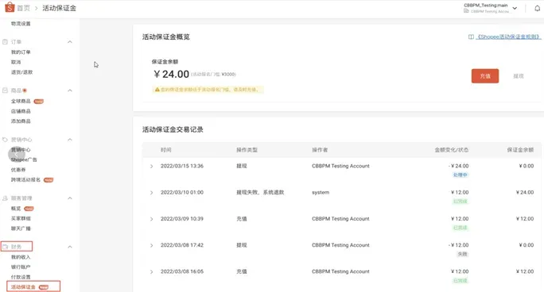The image size is (544, 292).
Task: Click the 营销中心 tag icon in sidebar
Action: coord(6,140)
